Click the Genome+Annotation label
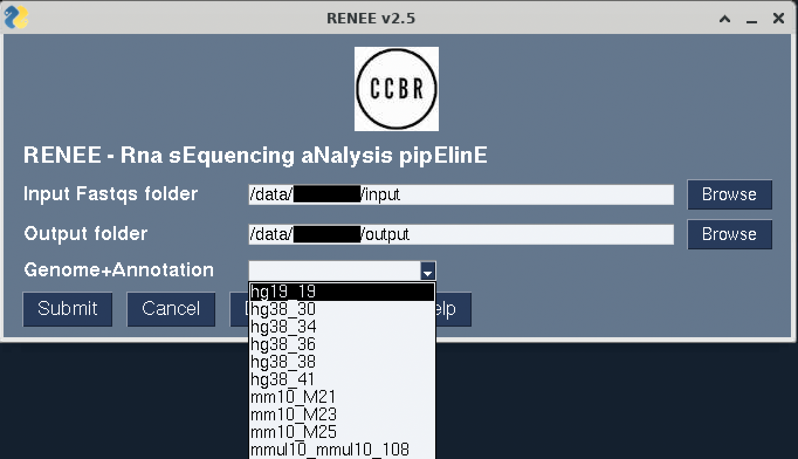The width and height of the screenshot is (798, 459). 119,270
